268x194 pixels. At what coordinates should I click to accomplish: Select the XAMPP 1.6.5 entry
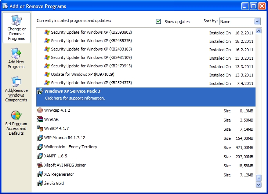pyautogui.click(x=146, y=156)
